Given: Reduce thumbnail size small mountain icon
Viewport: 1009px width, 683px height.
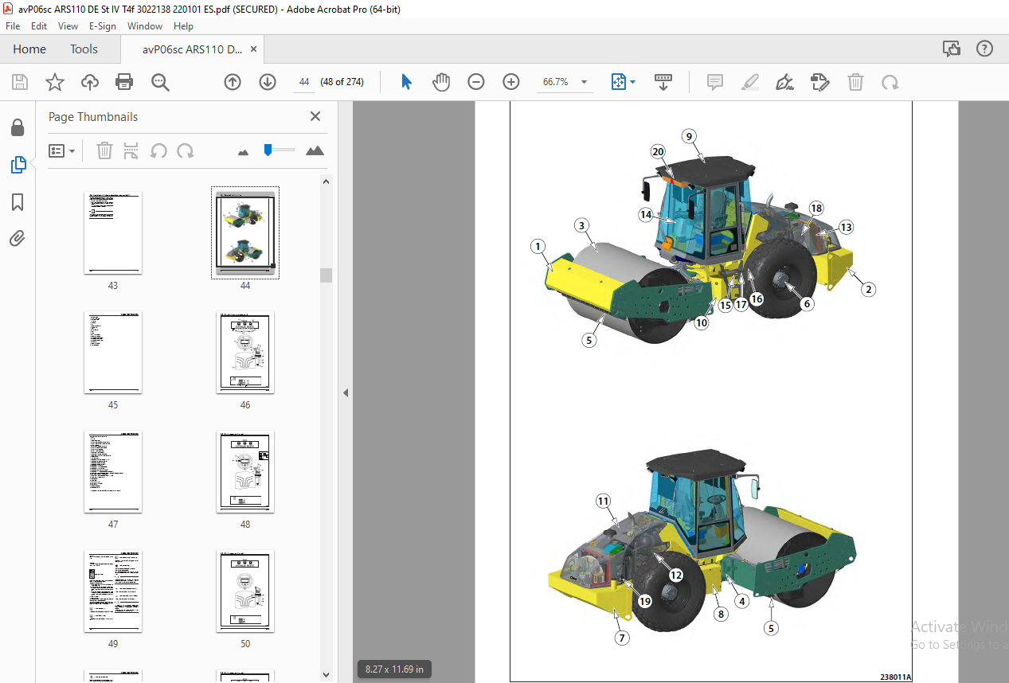Looking at the screenshot, I should click(x=243, y=150).
